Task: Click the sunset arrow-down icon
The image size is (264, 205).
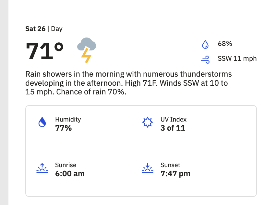Action: 148,168
